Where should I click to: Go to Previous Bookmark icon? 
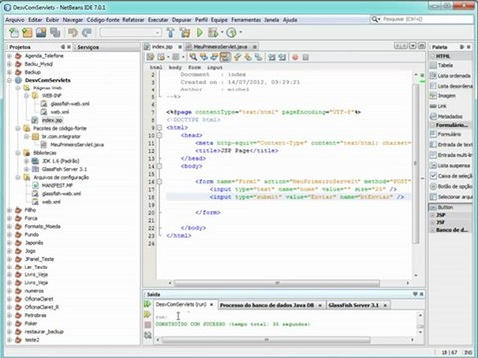[237, 57]
